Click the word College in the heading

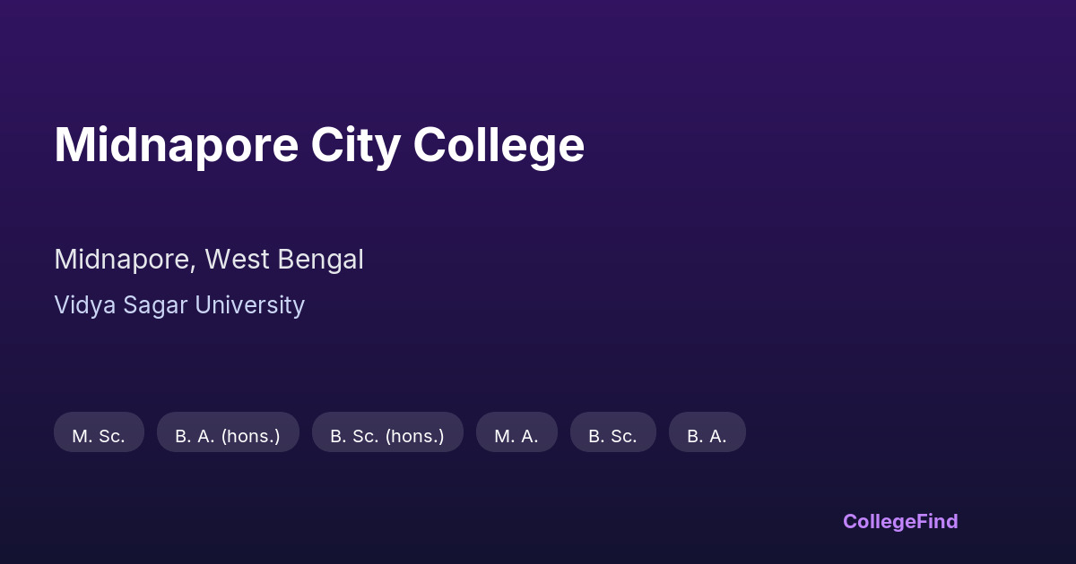click(x=499, y=145)
